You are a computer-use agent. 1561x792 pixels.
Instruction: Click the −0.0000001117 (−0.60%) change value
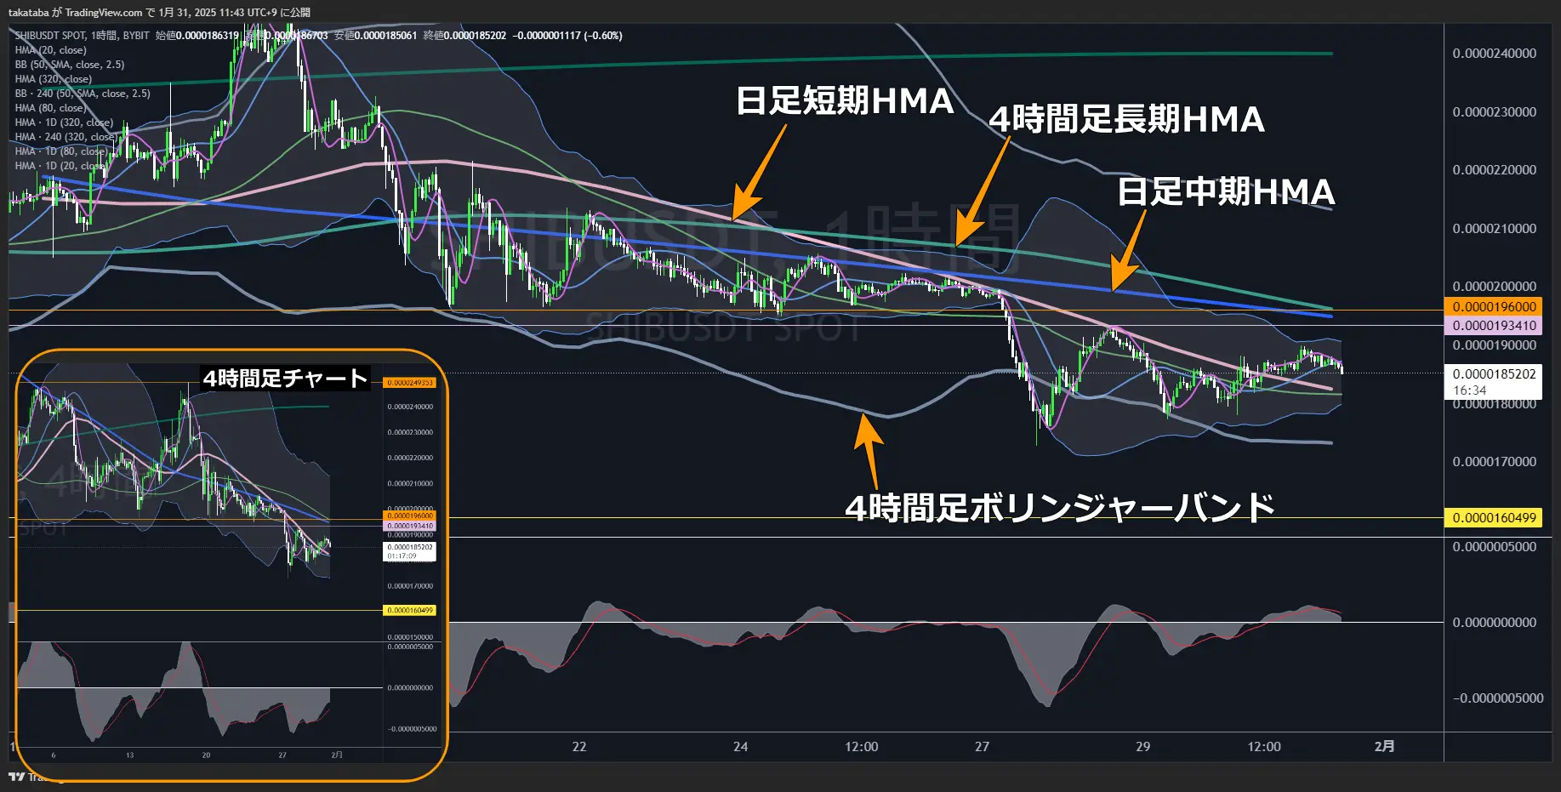click(567, 36)
